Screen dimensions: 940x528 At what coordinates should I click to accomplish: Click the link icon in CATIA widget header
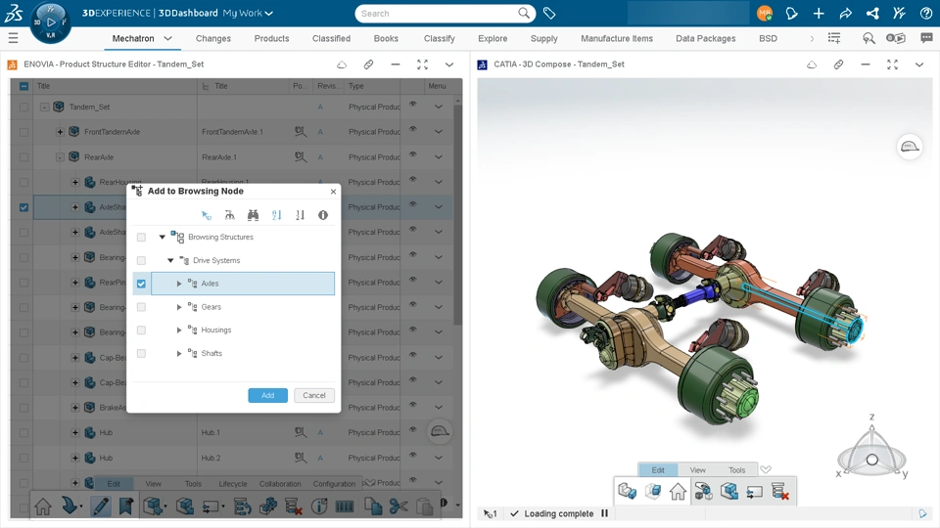838,65
